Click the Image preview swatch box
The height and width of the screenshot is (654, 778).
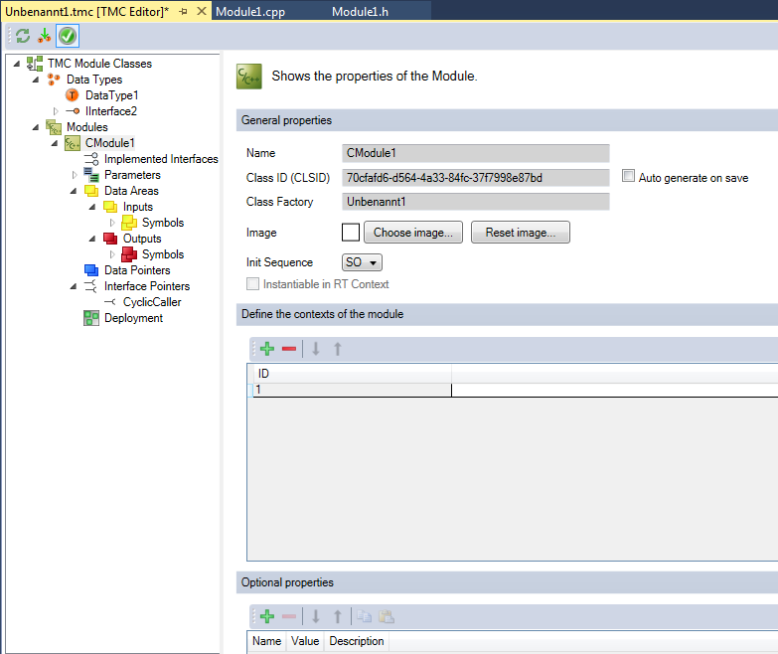pyautogui.click(x=351, y=233)
